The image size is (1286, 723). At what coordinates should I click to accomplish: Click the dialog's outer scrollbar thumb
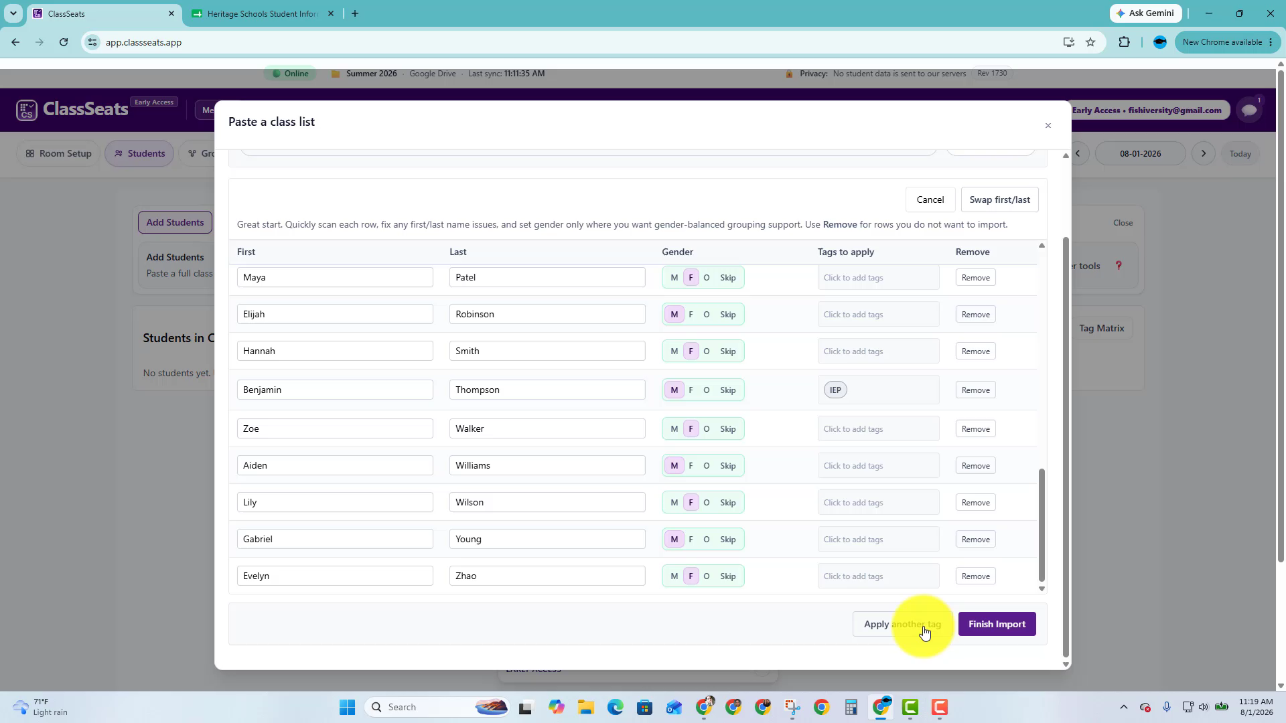tap(1066, 447)
